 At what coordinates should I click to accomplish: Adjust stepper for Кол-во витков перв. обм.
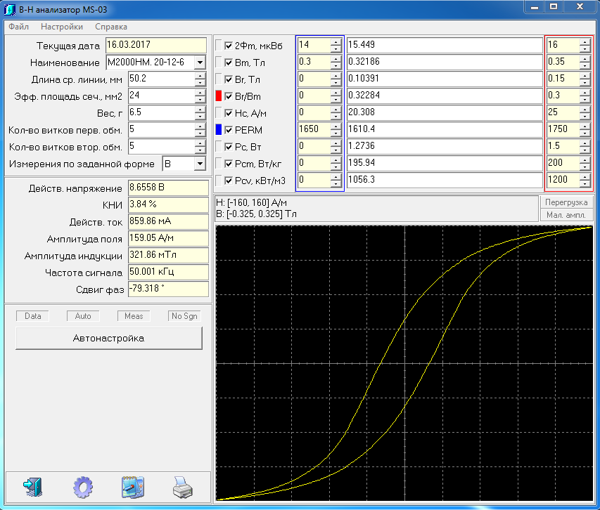(200, 130)
